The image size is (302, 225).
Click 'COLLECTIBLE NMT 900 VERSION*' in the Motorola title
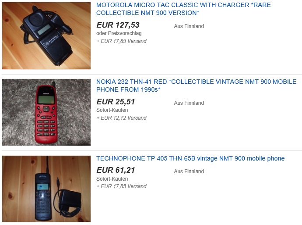[x=148, y=13]
